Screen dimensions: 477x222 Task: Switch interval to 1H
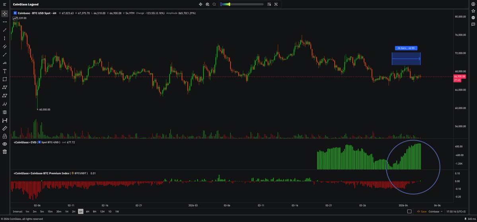(66, 211)
